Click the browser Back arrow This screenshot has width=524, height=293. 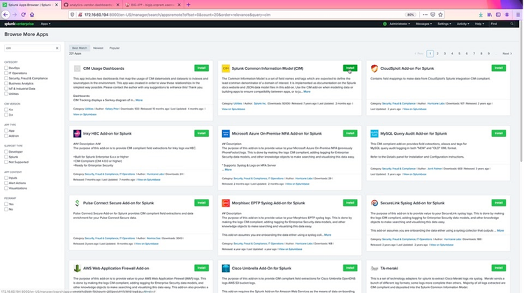coord(6,15)
